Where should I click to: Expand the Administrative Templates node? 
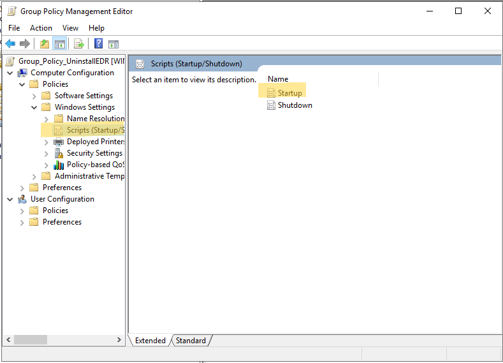click(34, 177)
